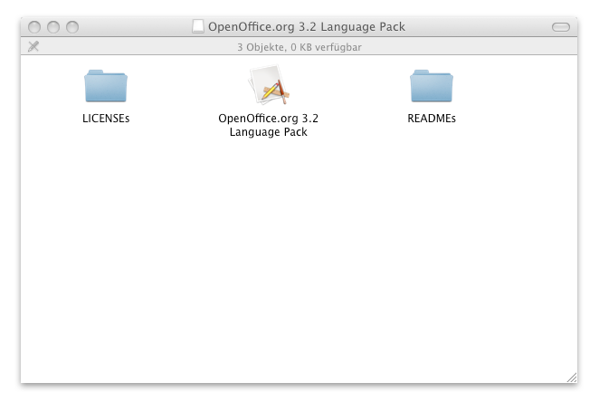Click the OpenOffice.org Language Pack installer icon
This screenshot has width=599, height=402.
pyautogui.click(x=269, y=87)
